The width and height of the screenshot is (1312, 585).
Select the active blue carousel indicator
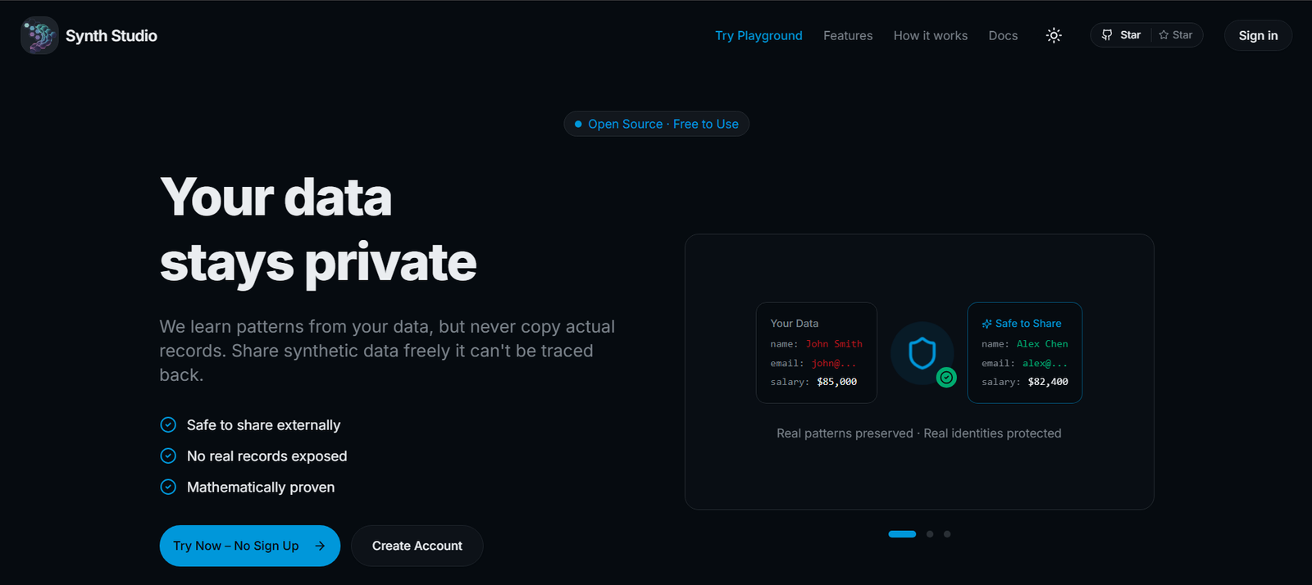[902, 534]
